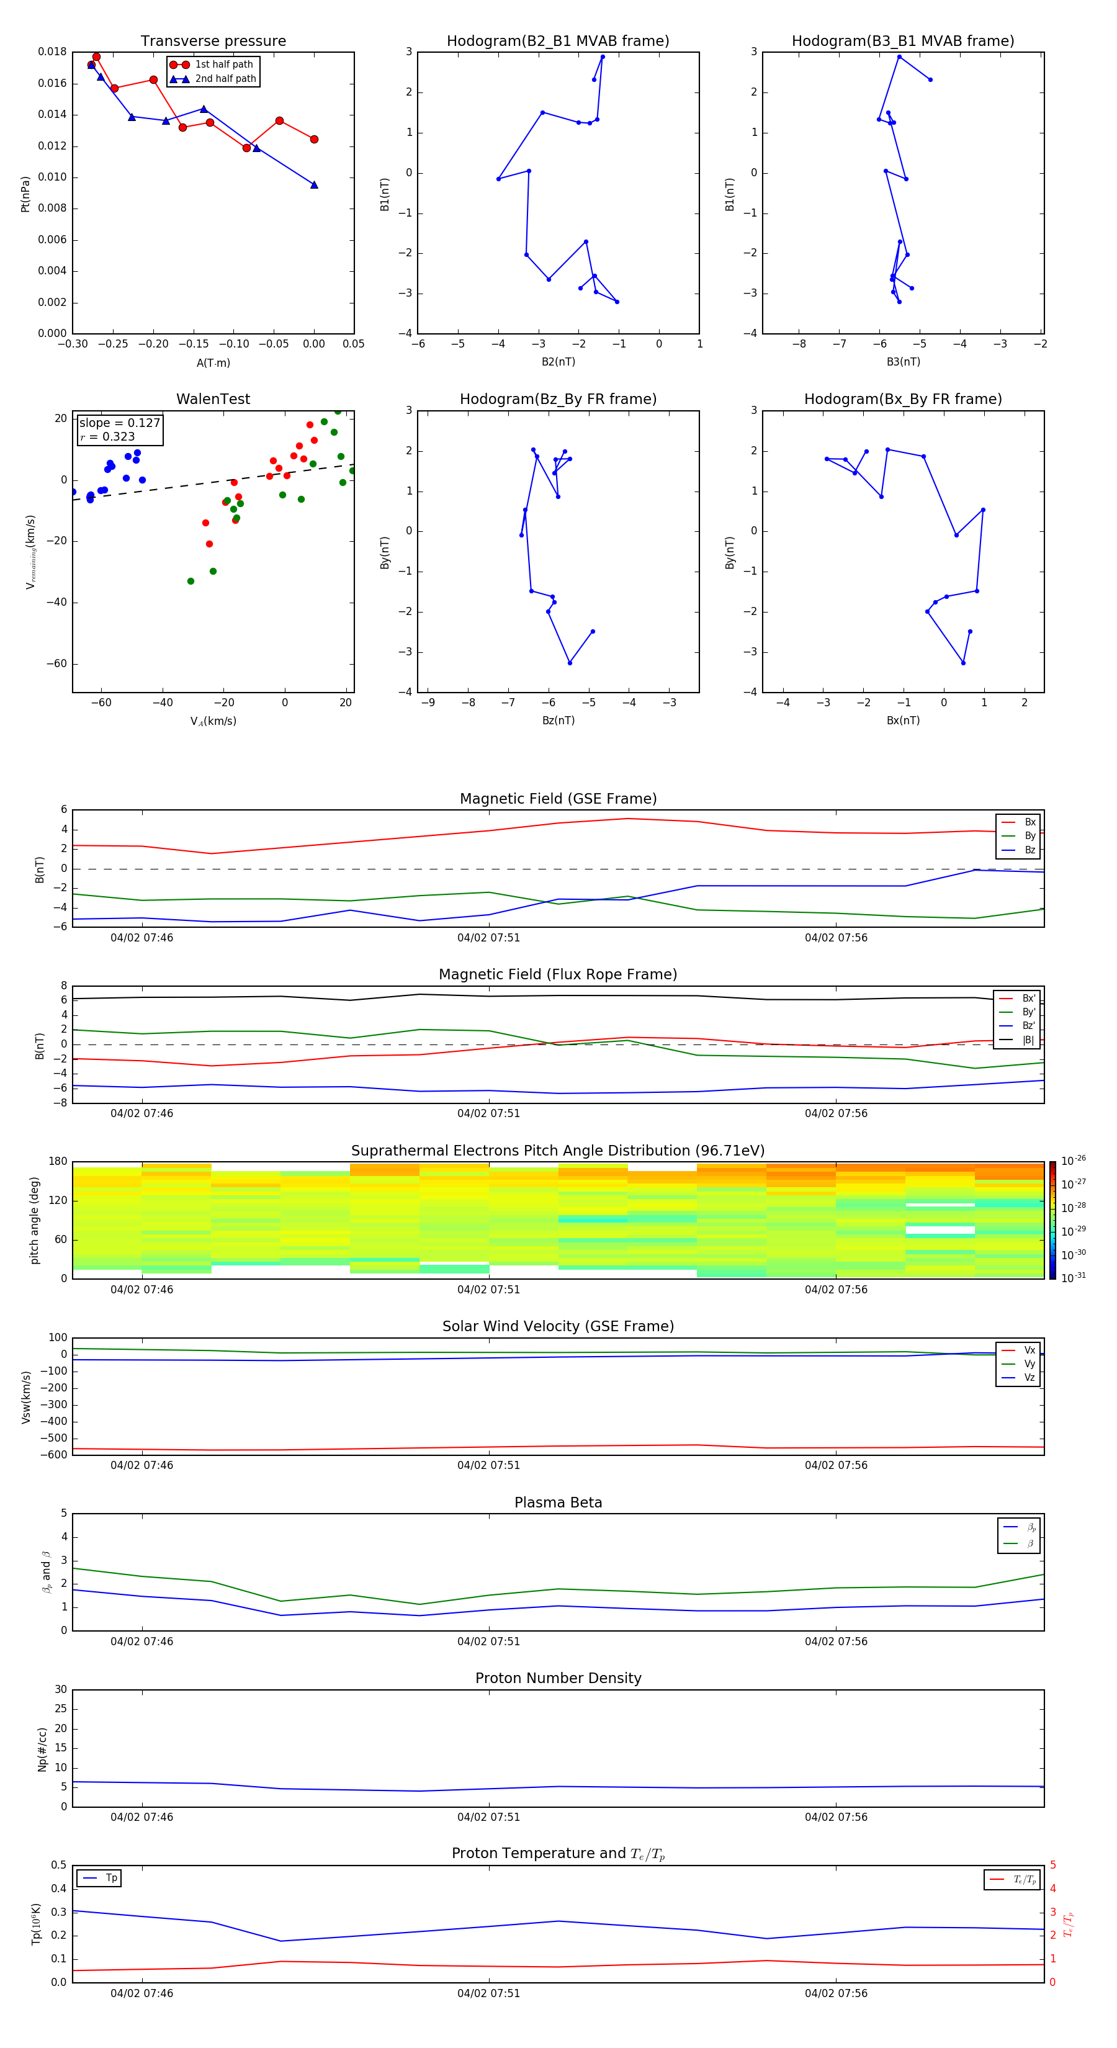
Task: Click 'A(T·m)' x-axis label of Transverse pressure plot
Action: (x=213, y=363)
